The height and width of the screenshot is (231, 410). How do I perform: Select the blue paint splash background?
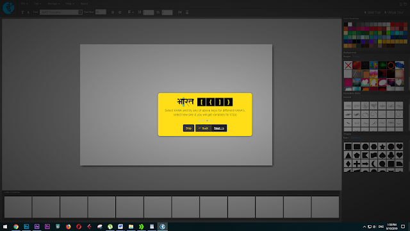pos(399,65)
